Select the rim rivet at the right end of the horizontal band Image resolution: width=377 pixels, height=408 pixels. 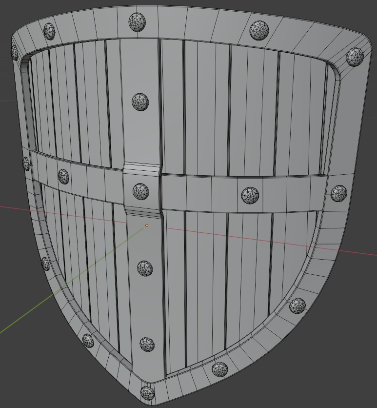pyautogui.click(x=339, y=193)
